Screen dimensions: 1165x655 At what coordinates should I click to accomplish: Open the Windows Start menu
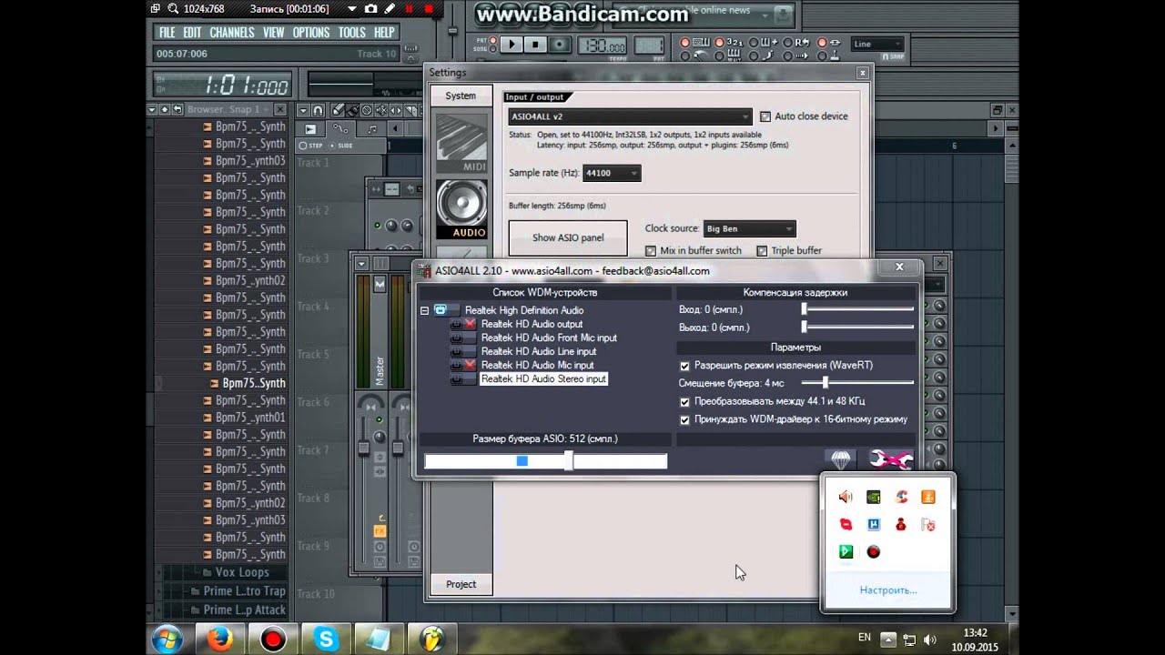tap(167, 640)
